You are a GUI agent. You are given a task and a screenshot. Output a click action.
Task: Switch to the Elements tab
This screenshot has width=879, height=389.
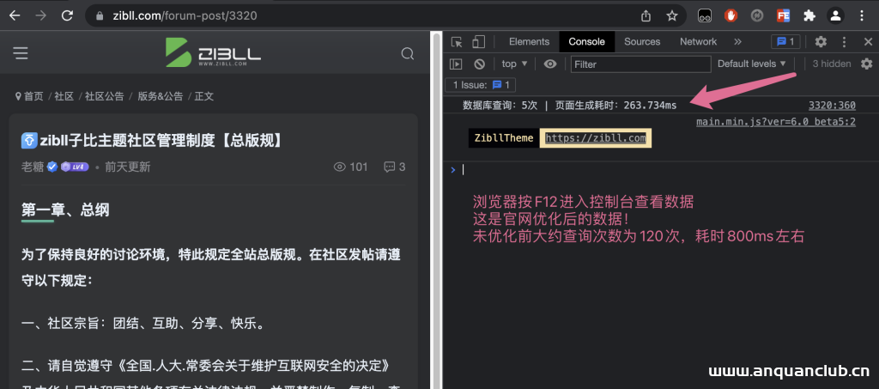[529, 41]
